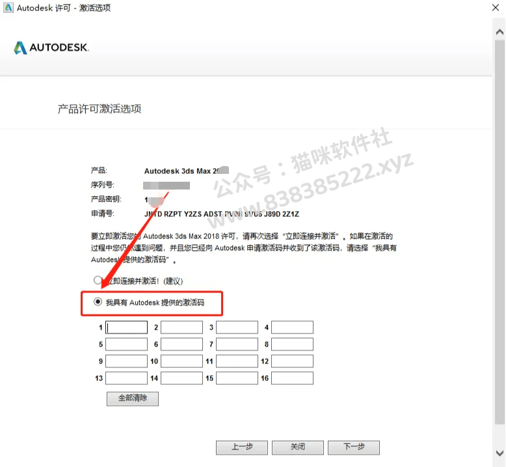
Task: Click activation code field 1
Action: 126,327
